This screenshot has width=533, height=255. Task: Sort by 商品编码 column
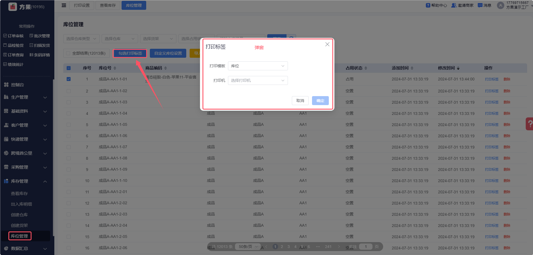point(166,68)
